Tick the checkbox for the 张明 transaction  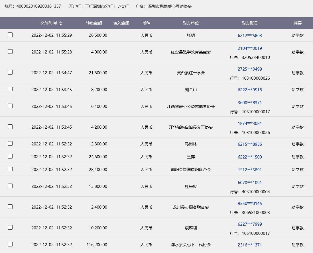tap(10, 35)
